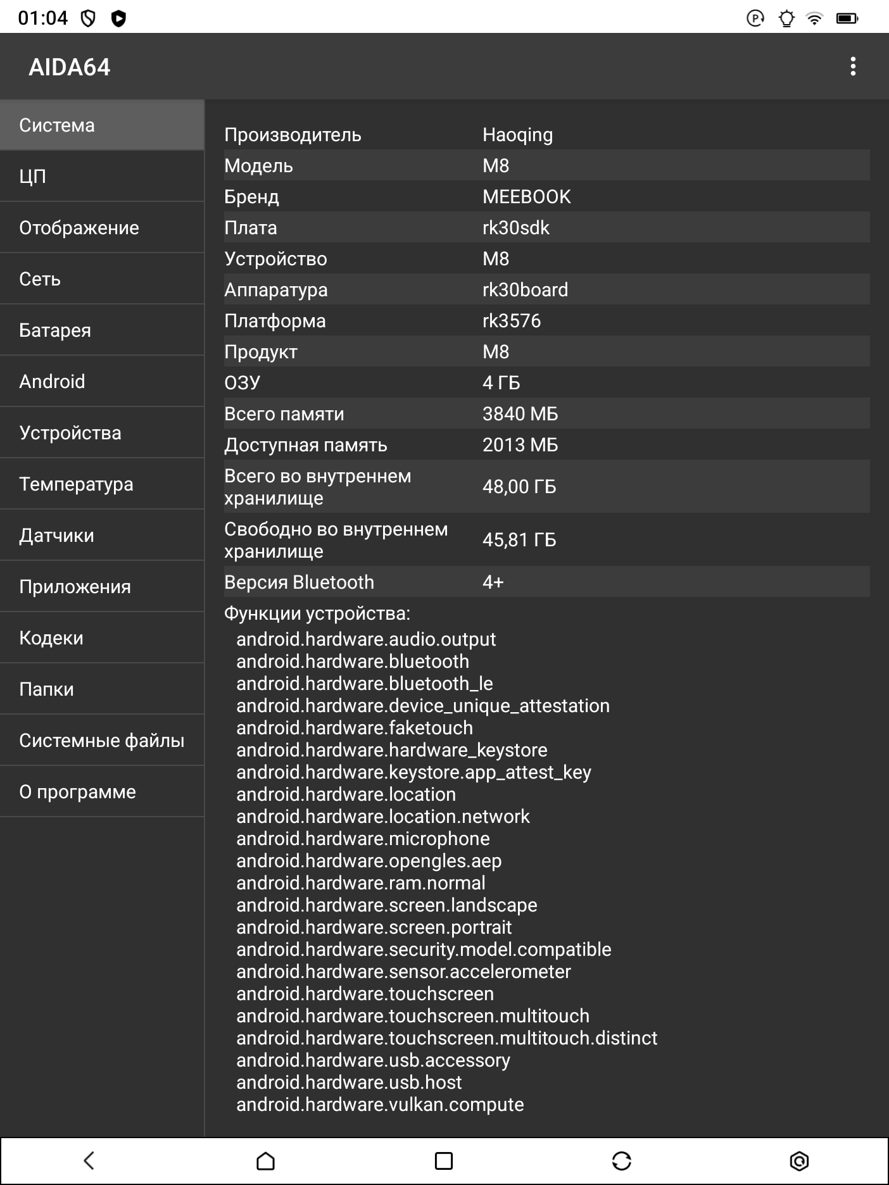Tap the Wi-Fi status icon

[815, 18]
